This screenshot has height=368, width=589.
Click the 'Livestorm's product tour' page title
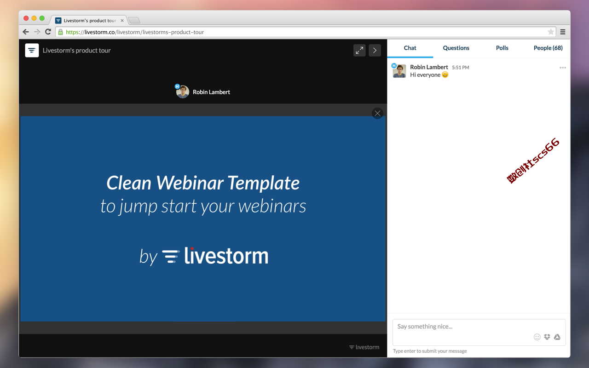point(77,51)
